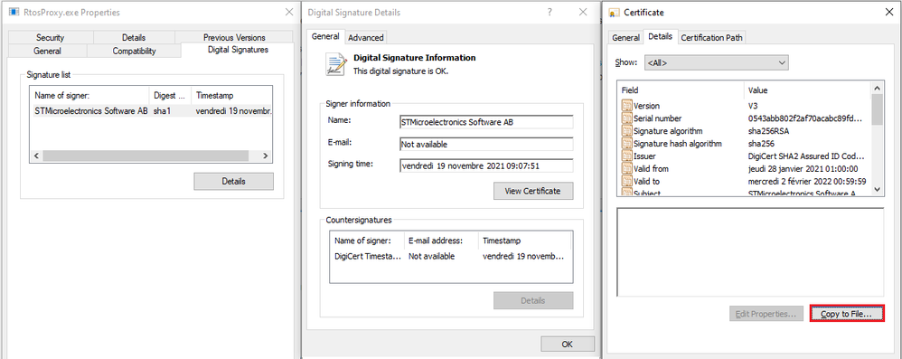Click the Copy to File button

point(846,314)
